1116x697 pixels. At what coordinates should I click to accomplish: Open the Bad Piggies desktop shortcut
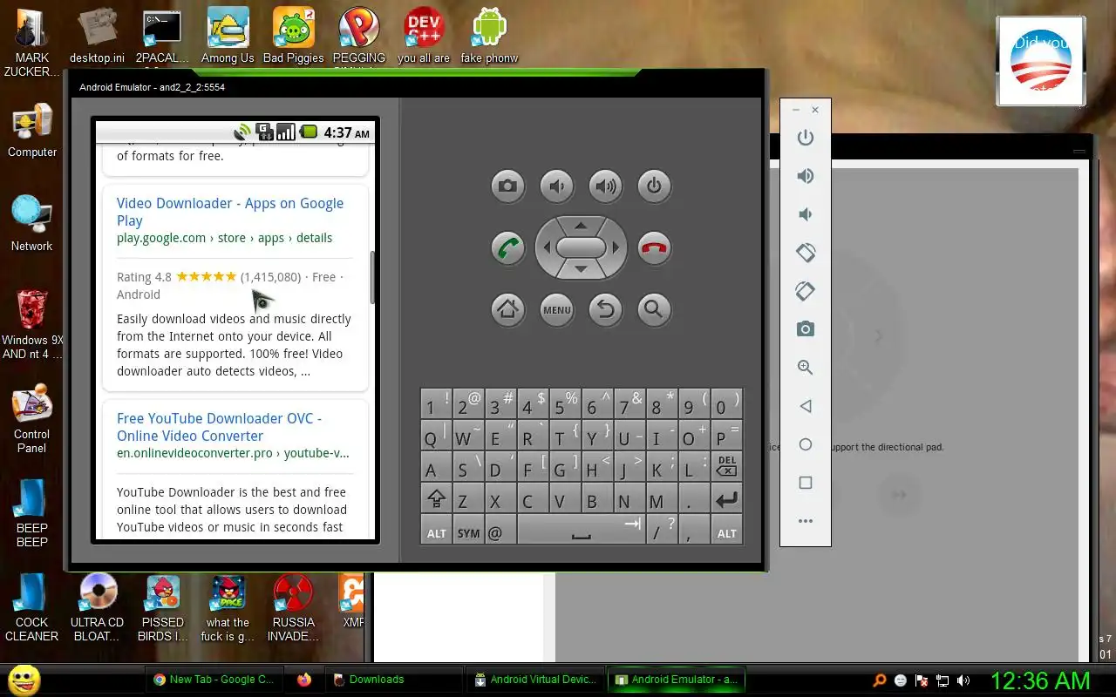293,37
